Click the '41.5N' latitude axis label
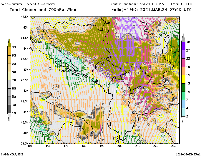 (x=24, y=101)
